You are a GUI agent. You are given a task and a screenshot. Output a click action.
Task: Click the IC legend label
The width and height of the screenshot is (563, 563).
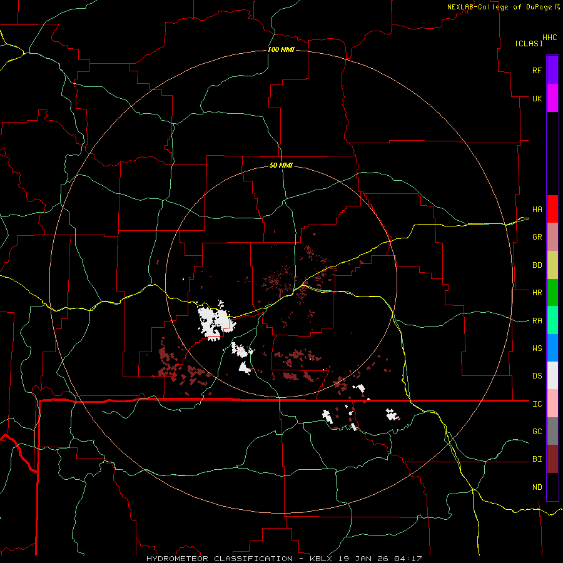(537, 404)
